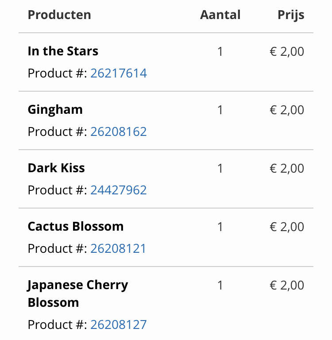Viewport: 332px width, 340px height.
Task: Open product link 26217614
Action: pos(119,73)
